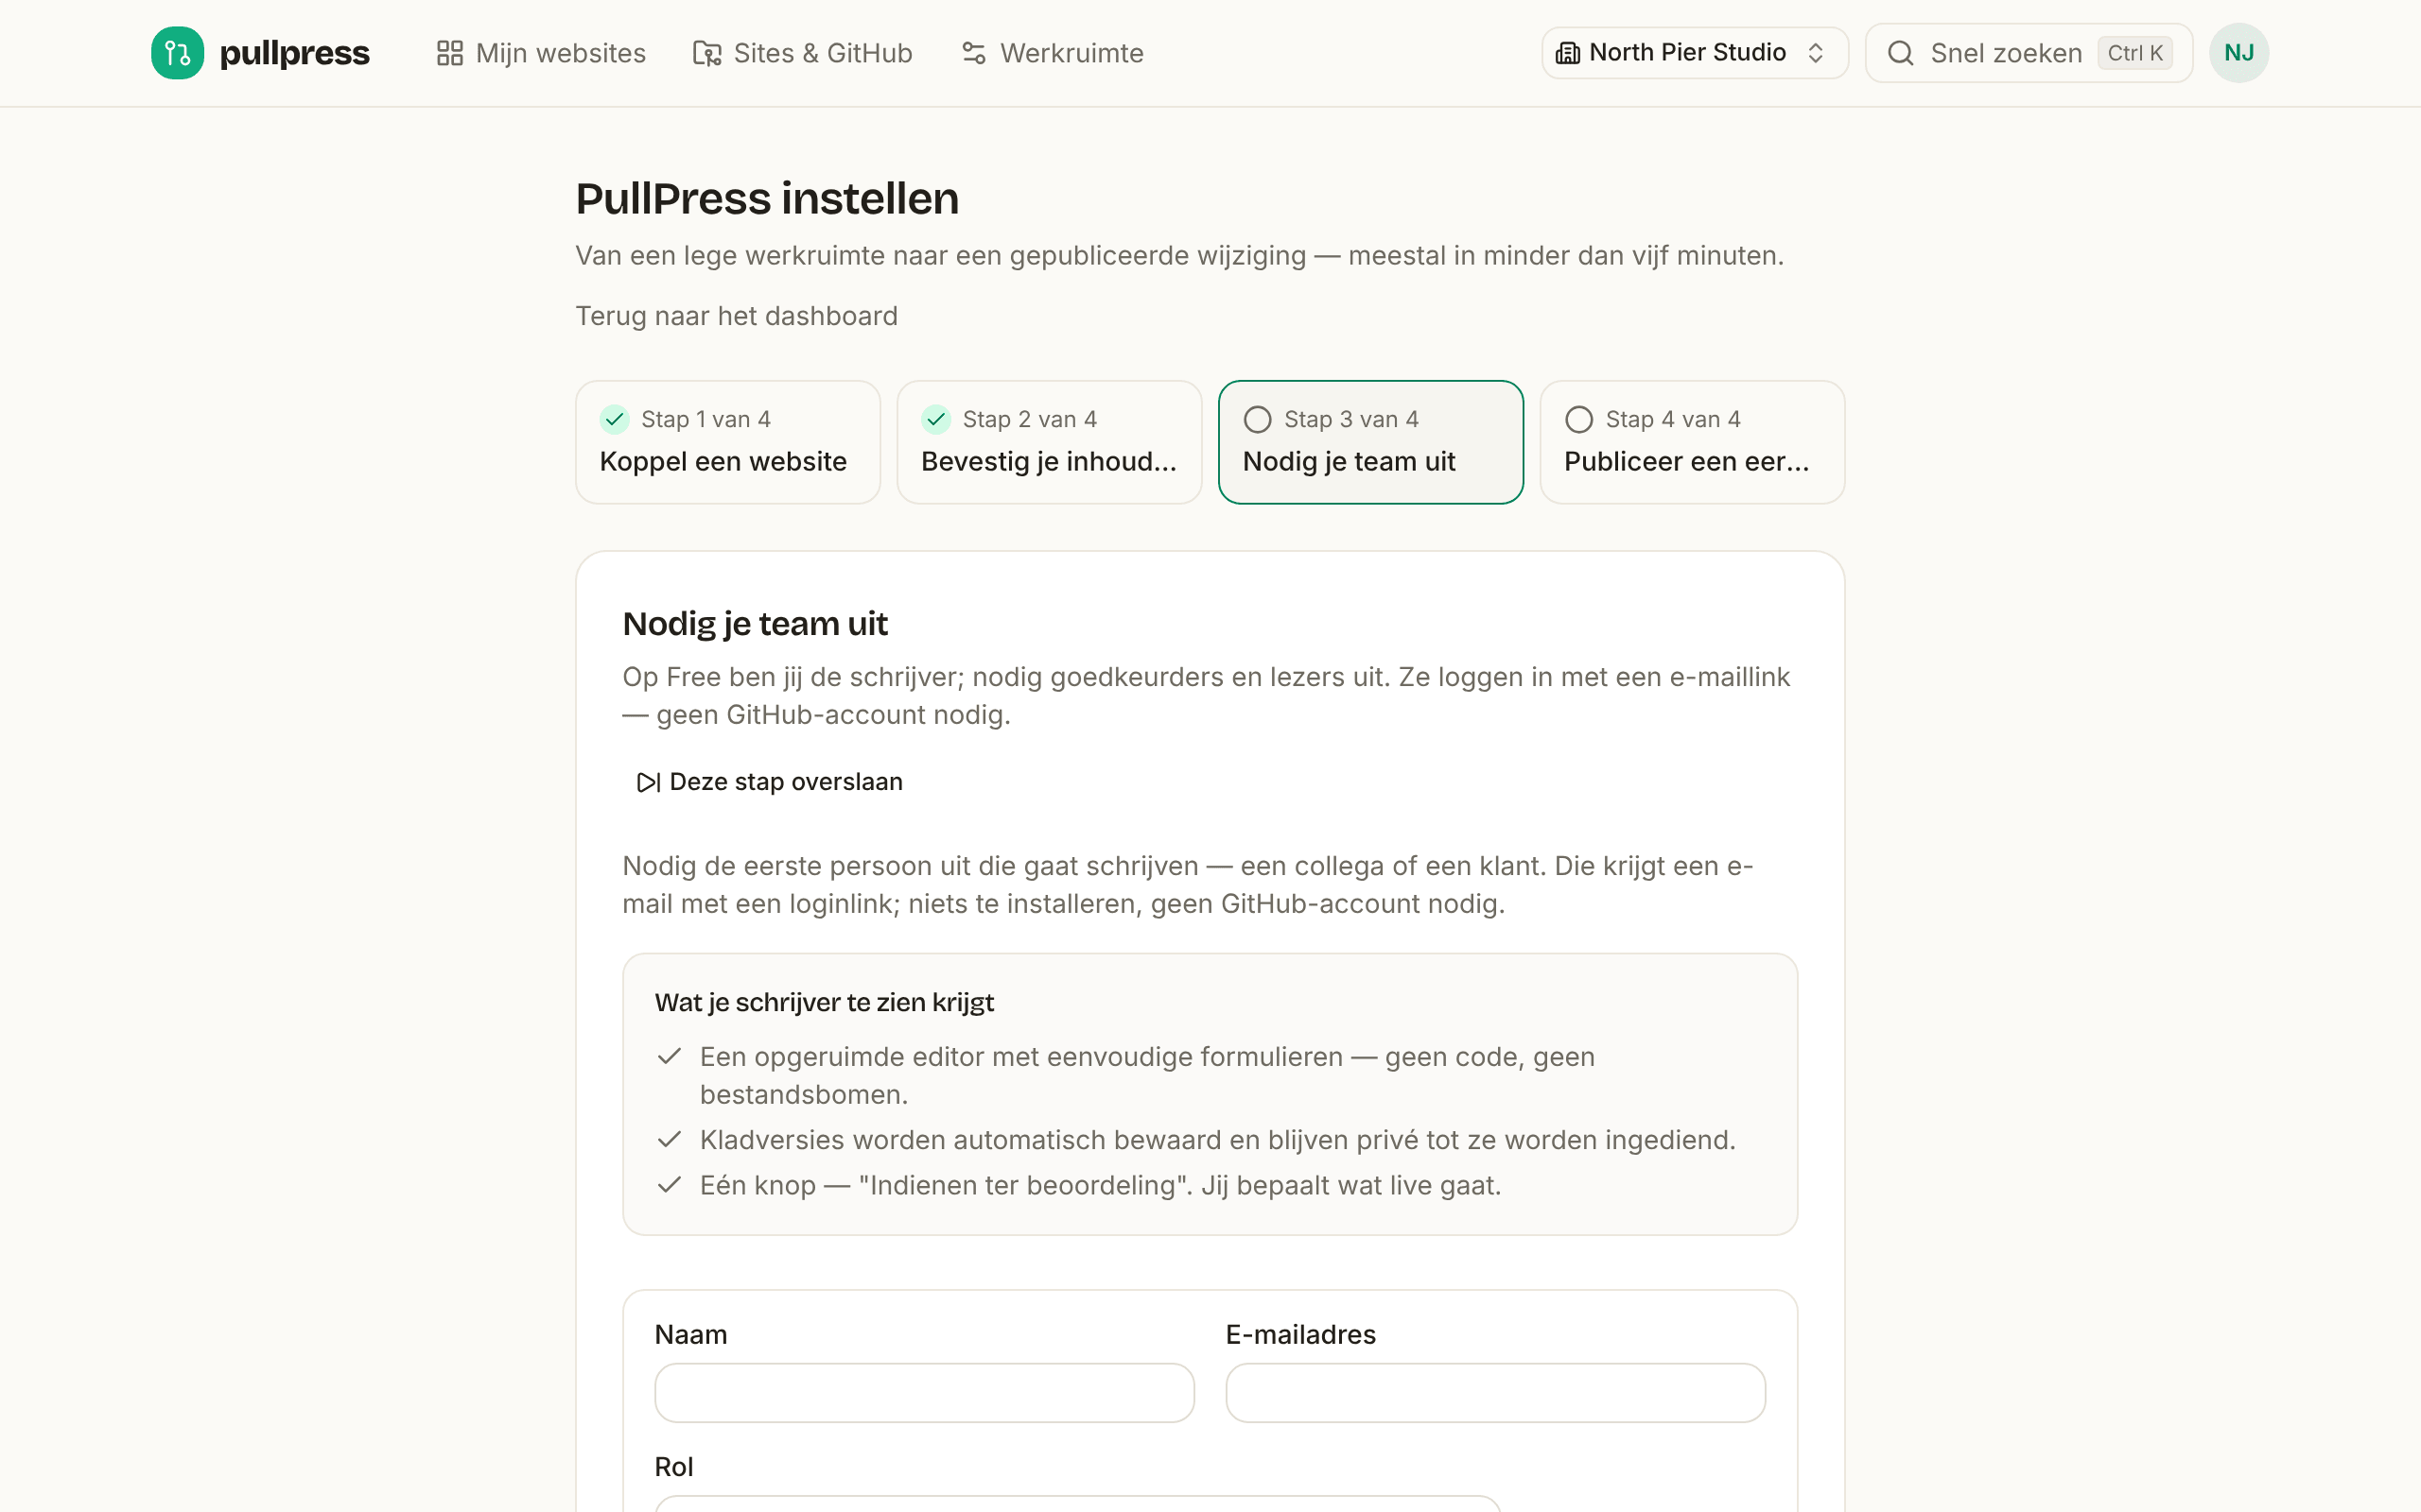The image size is (2421, 1512).
Task: Focus the Naam input field
Action: [x=924, y=1393]
